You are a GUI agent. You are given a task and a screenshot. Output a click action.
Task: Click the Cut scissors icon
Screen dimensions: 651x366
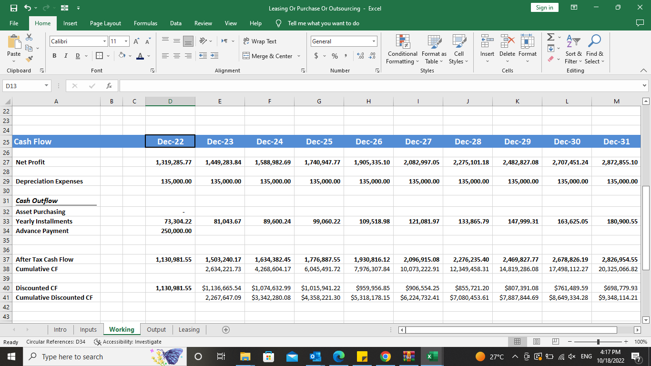(29, 37)
